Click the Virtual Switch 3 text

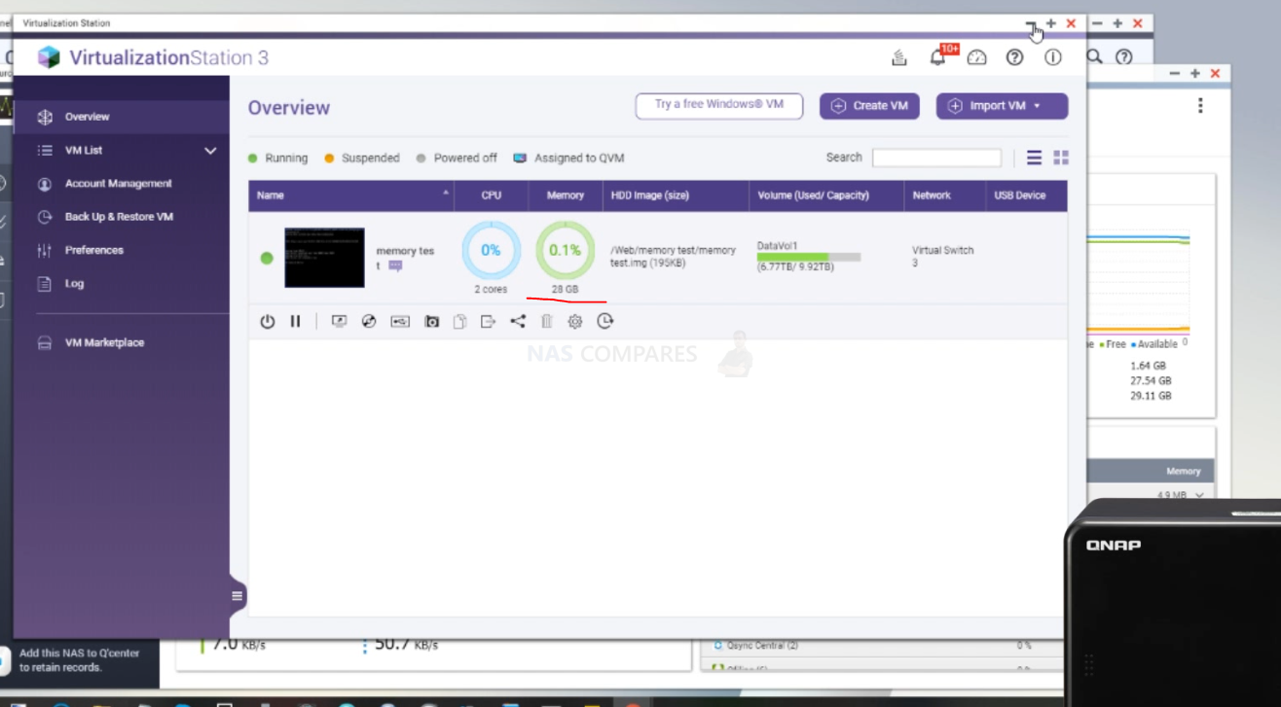click(x=942, y=257)
